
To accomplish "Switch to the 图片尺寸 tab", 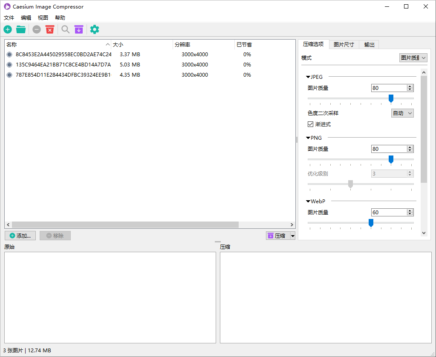I will tap(344, 44).
